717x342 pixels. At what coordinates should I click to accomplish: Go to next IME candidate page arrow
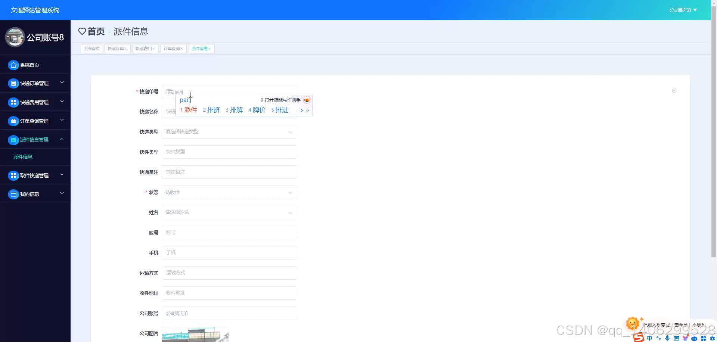click(x=302, y=110)
